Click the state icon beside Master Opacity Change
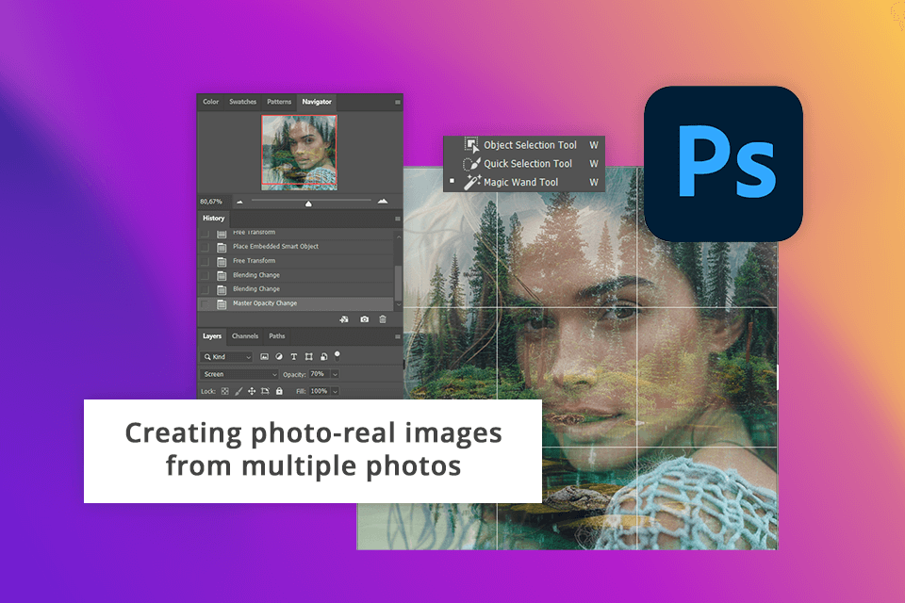 (221, 304)
